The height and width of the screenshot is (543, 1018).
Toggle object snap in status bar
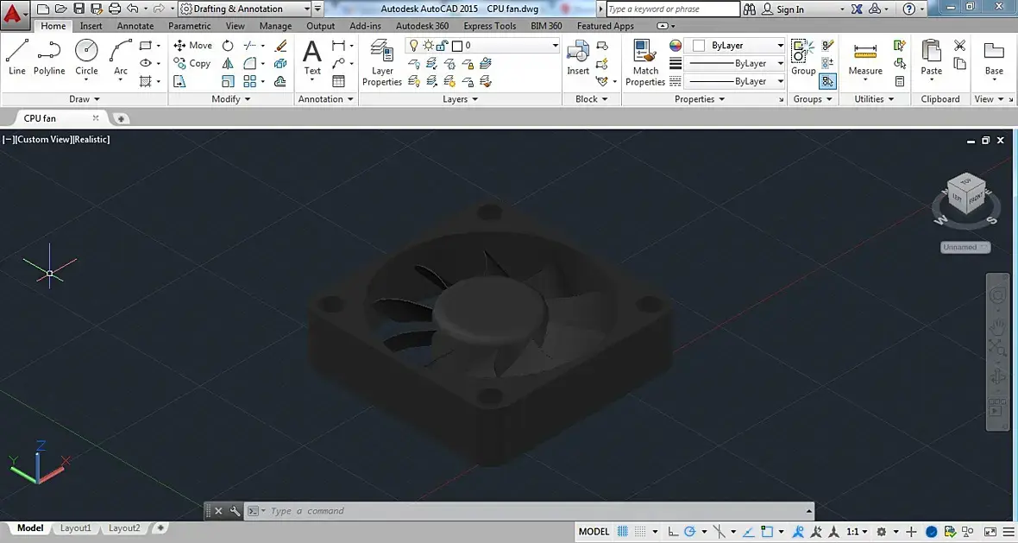(767, 531)
